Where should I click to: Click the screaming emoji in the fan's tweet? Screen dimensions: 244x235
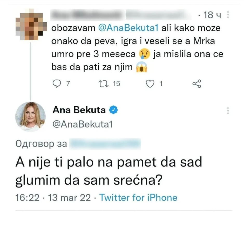coord(142,67)
